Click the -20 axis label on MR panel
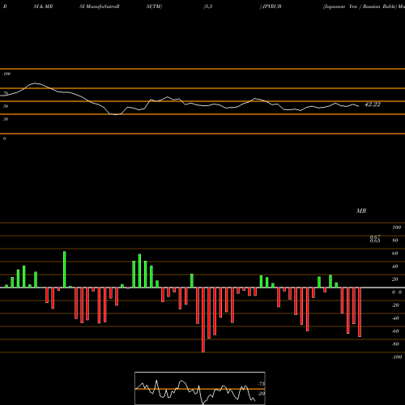Image resolution: width=405 pixels, height=405 pixels. (395, 305)
